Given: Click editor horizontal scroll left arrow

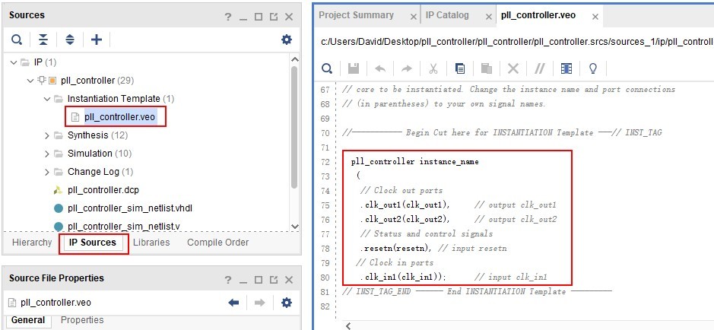Looking at the screenshot, I should [349, 325].
